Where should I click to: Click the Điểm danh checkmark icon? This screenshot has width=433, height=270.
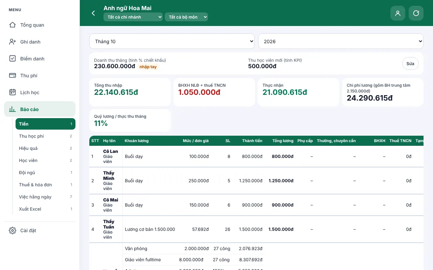pos(13,59)
